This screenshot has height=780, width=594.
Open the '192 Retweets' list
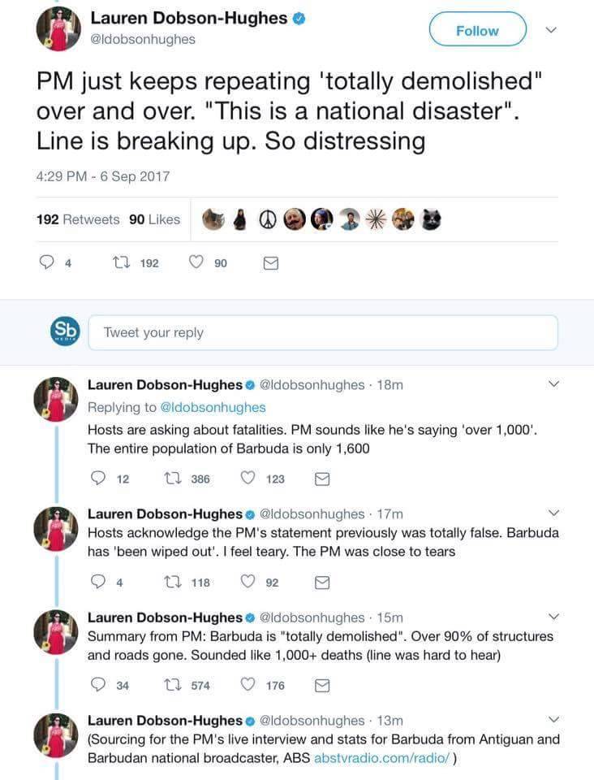click(x=78, y=219)
